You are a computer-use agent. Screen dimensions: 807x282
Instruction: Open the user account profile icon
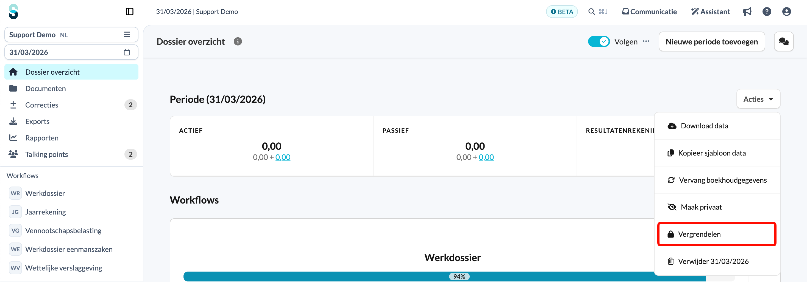[x=786, y=12]
